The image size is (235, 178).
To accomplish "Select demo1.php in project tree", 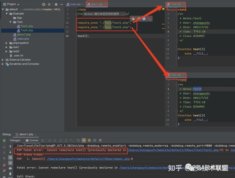I will point(22,35).
